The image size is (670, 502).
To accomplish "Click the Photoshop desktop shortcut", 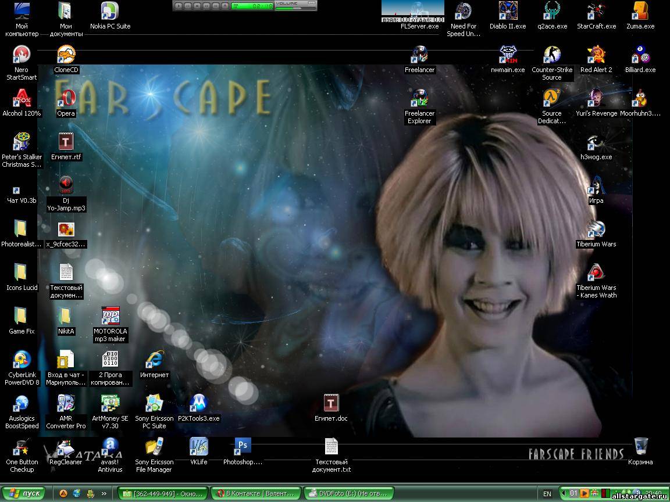I will point(243,447).
